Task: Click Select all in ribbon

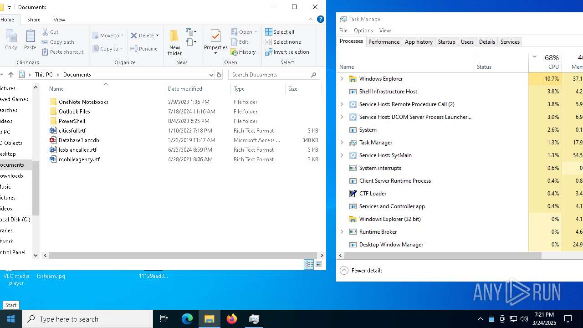Action: pos(280,32)
